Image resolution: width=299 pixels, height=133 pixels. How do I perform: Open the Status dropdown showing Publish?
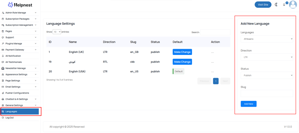tap(267, 75)
